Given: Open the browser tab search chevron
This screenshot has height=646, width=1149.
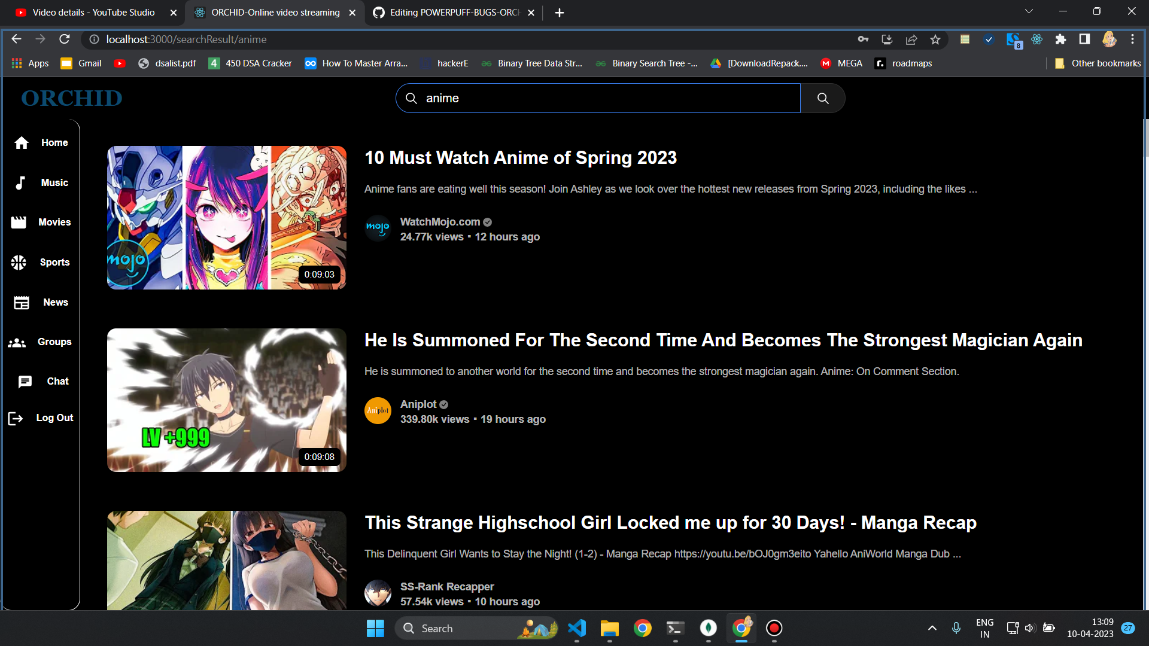Looking at the screenshot, I should click(x=1029, y=11).
